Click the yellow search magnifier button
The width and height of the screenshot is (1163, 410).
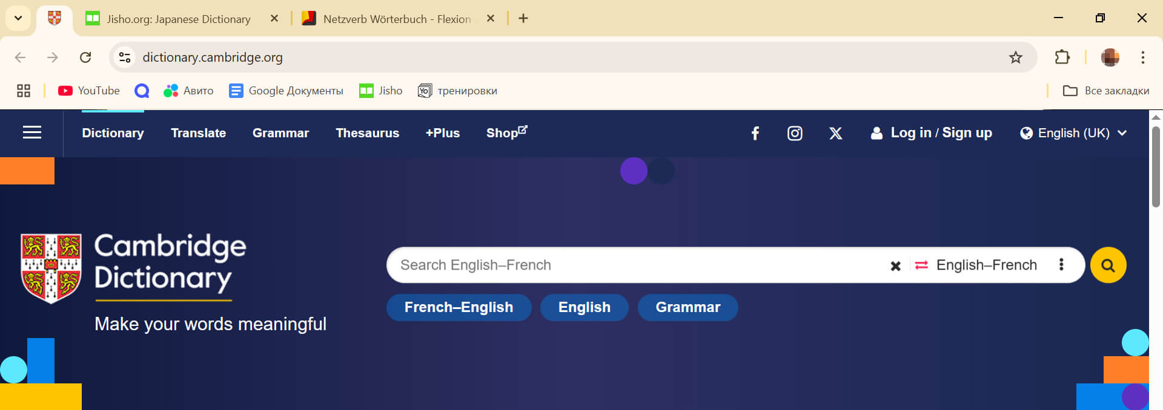[1108, 265]
